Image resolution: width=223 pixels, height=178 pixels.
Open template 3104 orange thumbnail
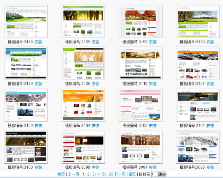83,105
